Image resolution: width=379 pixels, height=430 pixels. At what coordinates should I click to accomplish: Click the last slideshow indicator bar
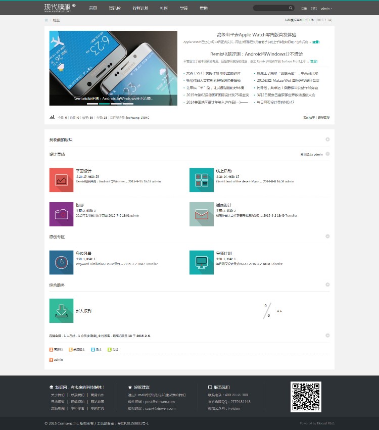click(x=128, y=104)
